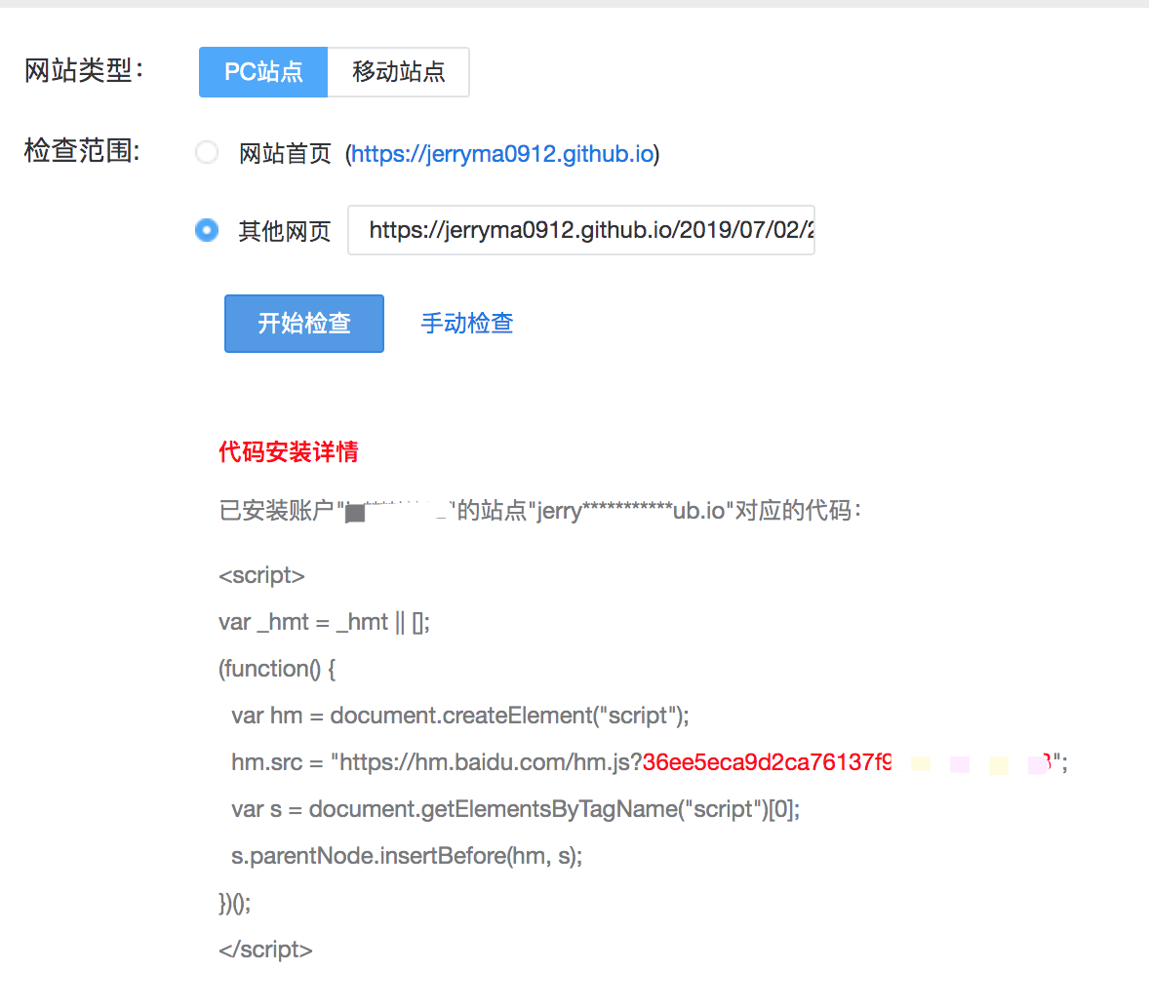Switch to 移动站点 tab

(398, 72)
